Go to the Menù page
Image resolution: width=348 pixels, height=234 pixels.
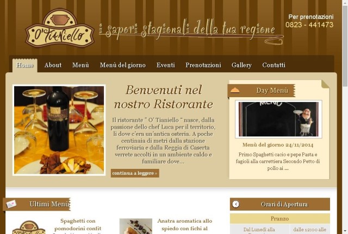click(x=80, y=65)
